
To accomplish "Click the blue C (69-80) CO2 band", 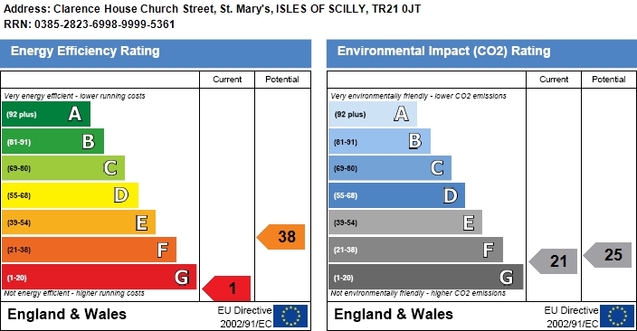I will coord(390,168).
